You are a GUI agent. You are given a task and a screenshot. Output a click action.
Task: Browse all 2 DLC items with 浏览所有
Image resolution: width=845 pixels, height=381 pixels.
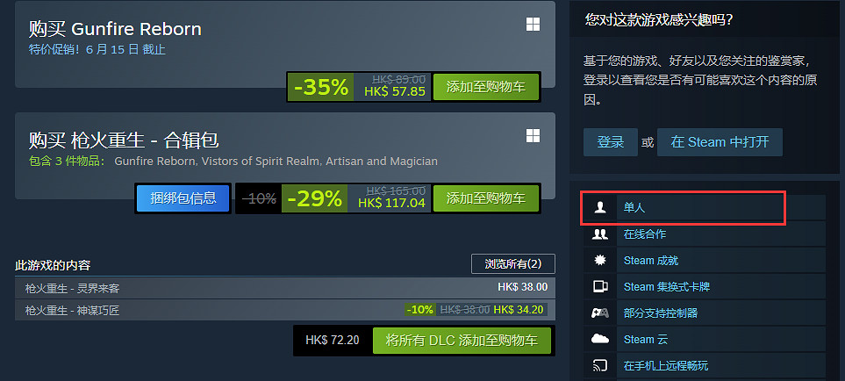pyautogui.click(x=513, y=264)
